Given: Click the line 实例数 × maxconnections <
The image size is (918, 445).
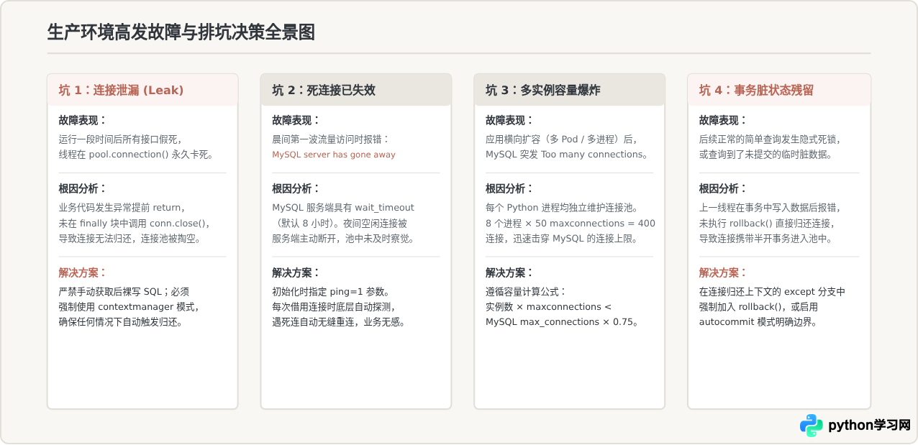Looking at the screenshot, I should point(548,306).
